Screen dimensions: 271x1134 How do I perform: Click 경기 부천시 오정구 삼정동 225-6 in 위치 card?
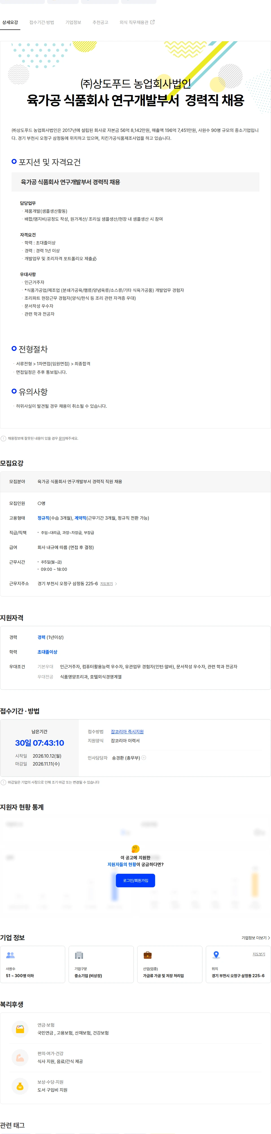coord(238,976)
